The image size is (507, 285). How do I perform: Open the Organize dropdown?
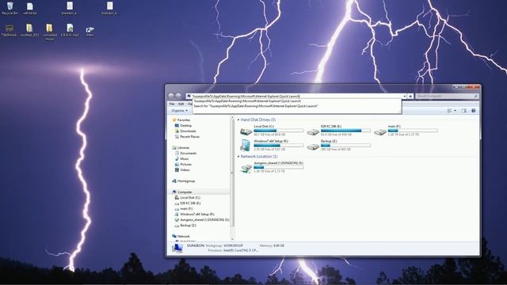click(x=180, y=111)
